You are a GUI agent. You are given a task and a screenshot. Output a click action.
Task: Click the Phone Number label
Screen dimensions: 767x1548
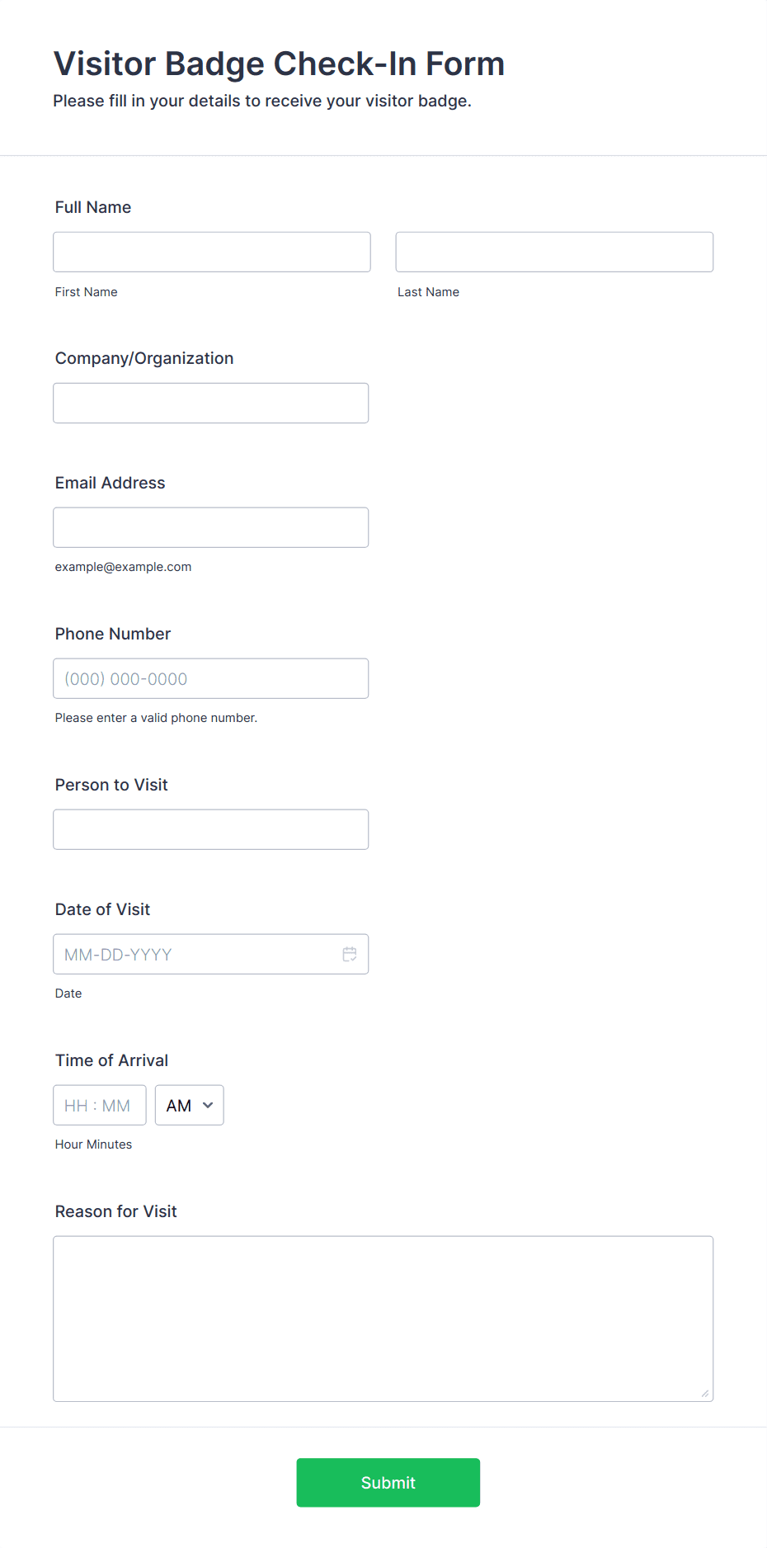[113, 634]
